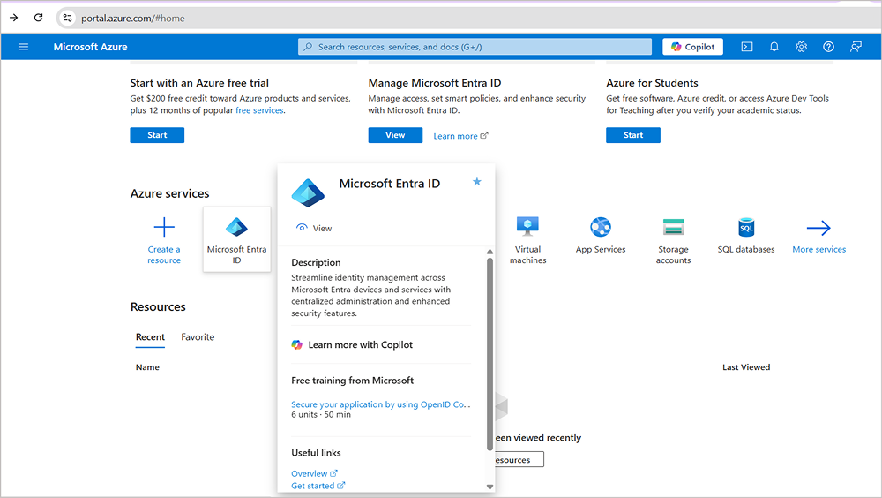Switch to the Recent resources tab
882x498 pixels.
tap(150, 337)
